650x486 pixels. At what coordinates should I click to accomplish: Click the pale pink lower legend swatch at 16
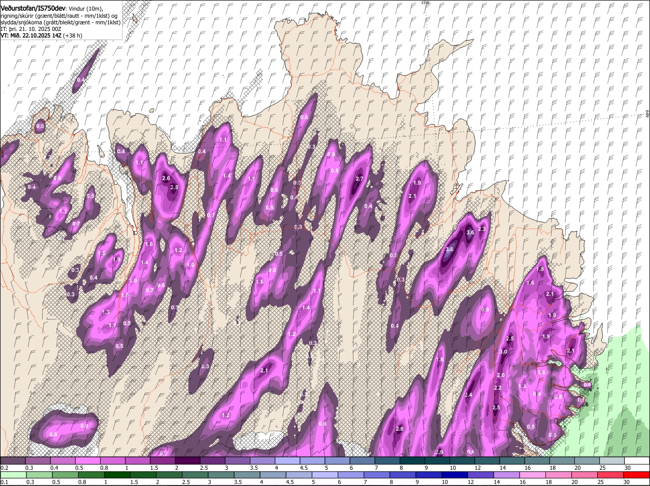532,475
